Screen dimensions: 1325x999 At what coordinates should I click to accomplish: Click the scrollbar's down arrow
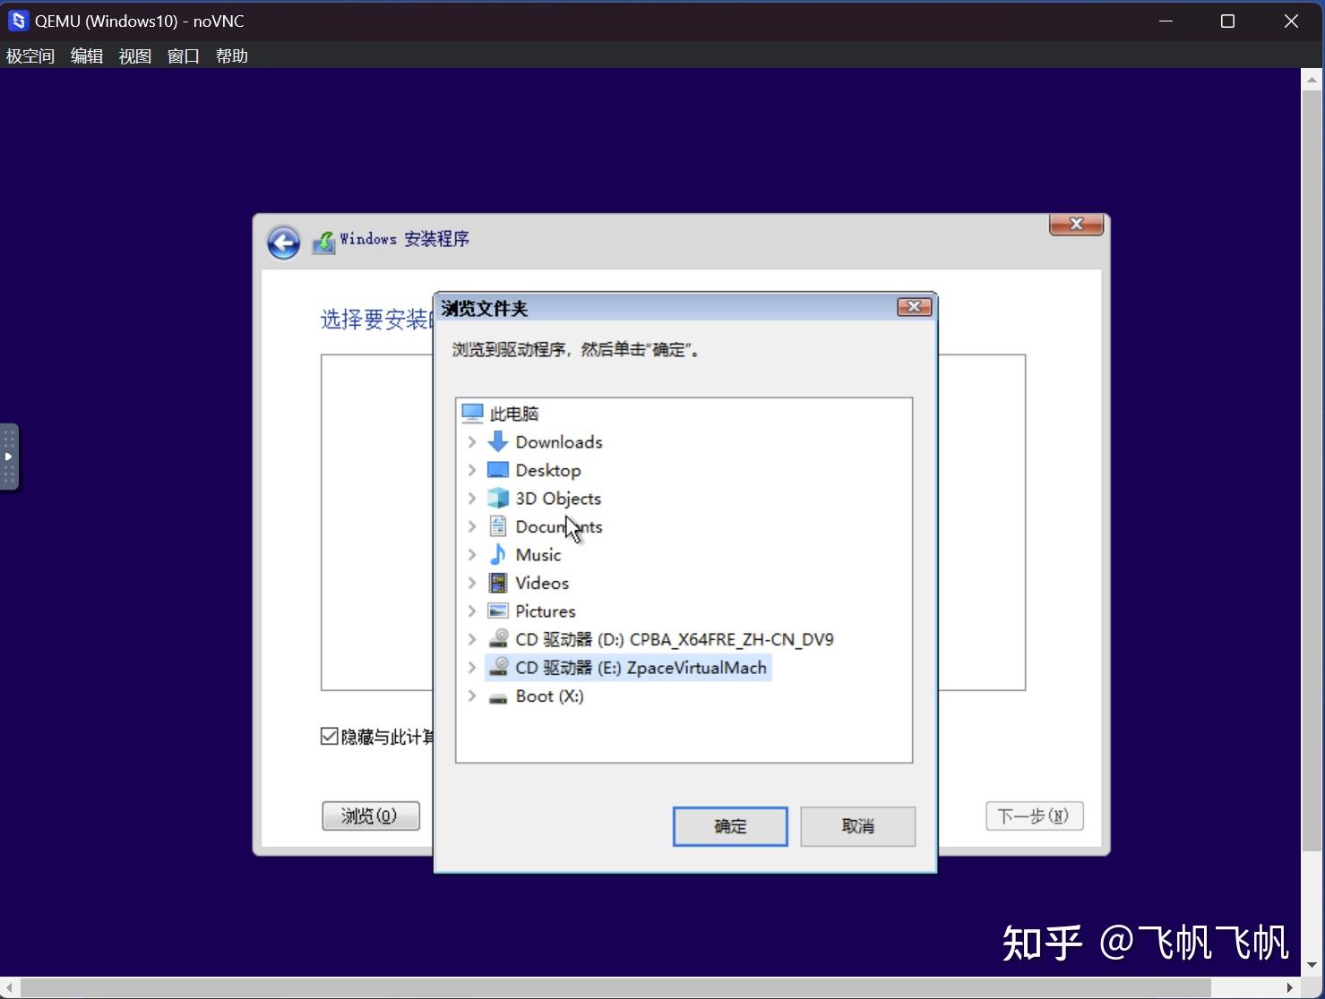[1312, 966]
